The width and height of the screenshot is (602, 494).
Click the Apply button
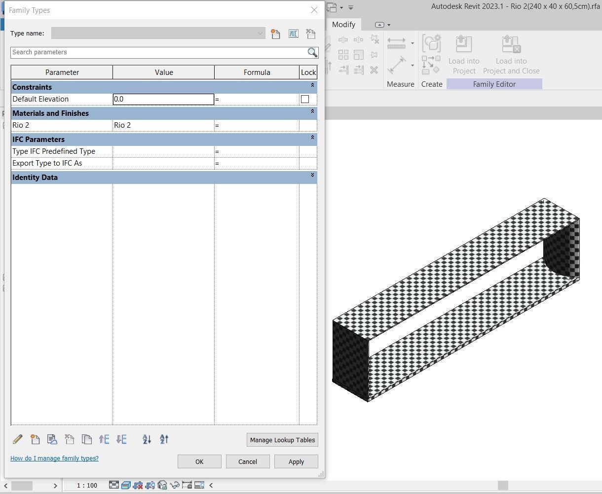click(296, 462)
